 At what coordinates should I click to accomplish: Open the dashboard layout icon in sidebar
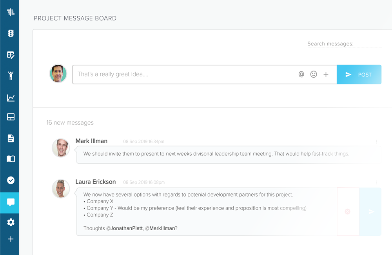click(11, 117)
